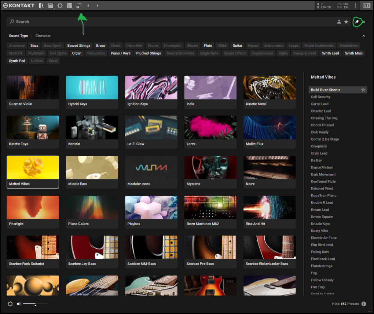The image size is (374, 314).
Task: Adjust the preview volume slider
Action: tap(35, 304)
